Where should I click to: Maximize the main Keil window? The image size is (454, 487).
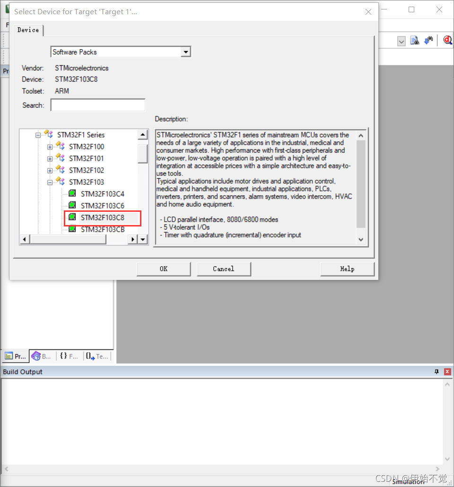point(411,9)
